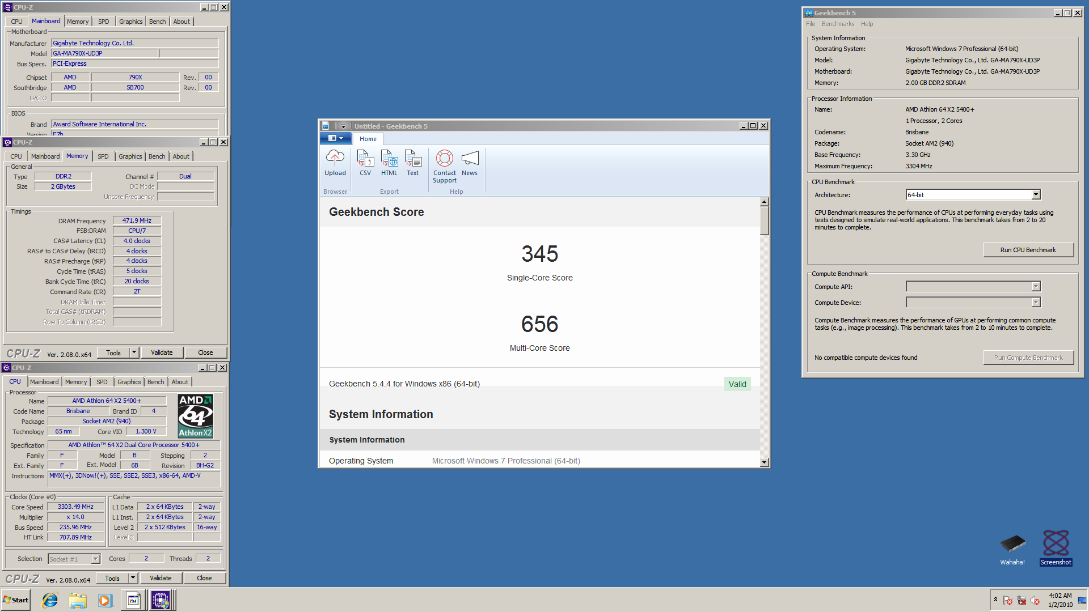Click Run CPU Benchmark
Screen dimensions: 1089x612
[1028, 250]
